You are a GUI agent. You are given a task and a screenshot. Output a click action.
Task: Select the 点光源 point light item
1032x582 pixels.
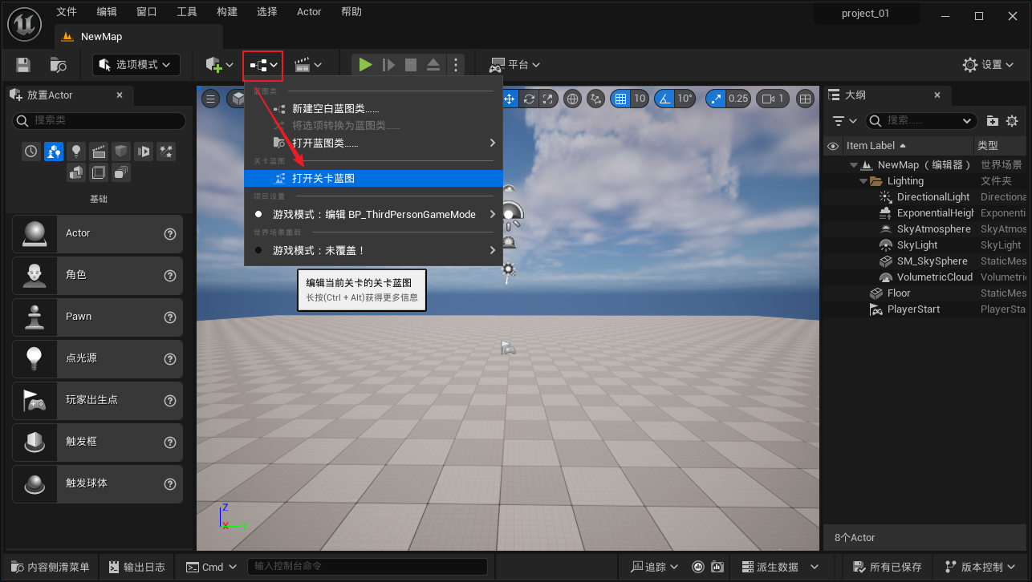pyautogui.click(x=98, y=358)
